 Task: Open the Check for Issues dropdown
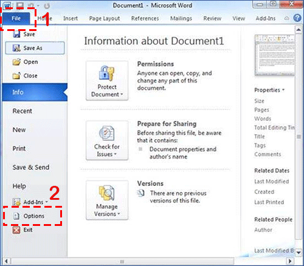tap(107, 140)
